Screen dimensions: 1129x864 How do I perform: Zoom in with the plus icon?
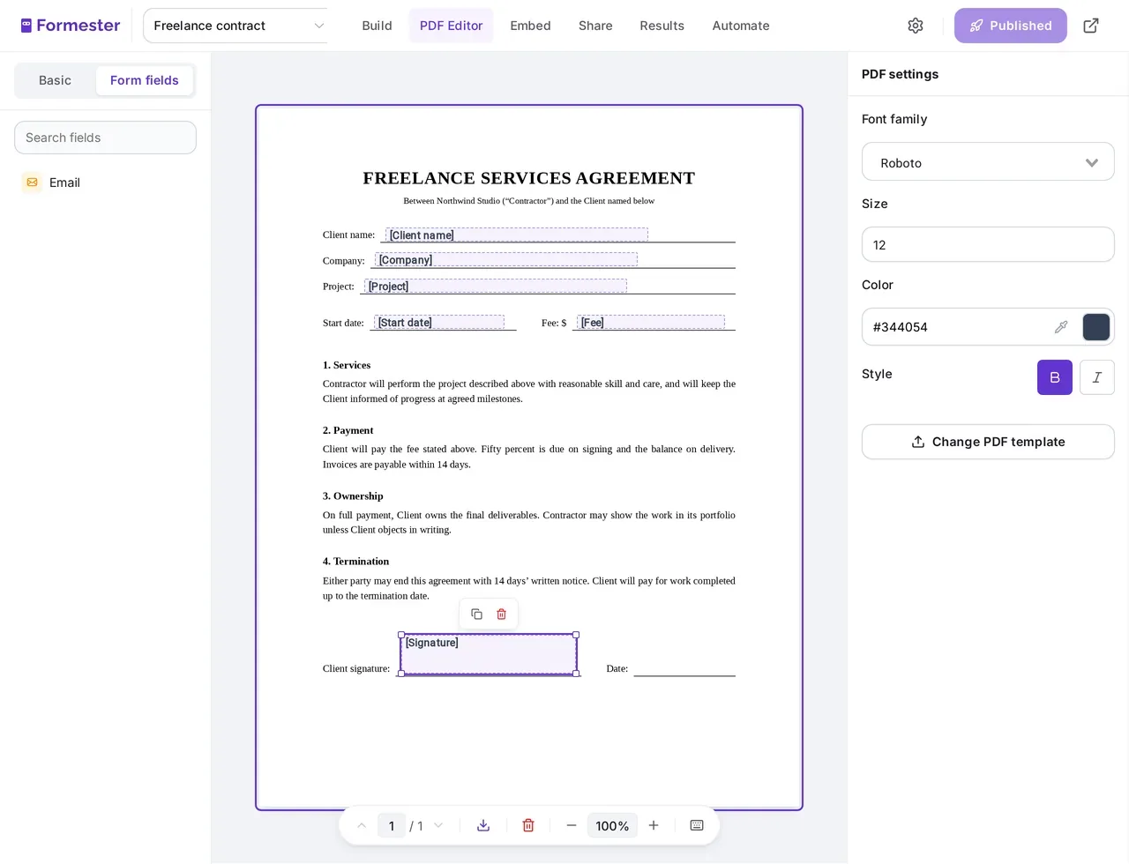(654, 825)
